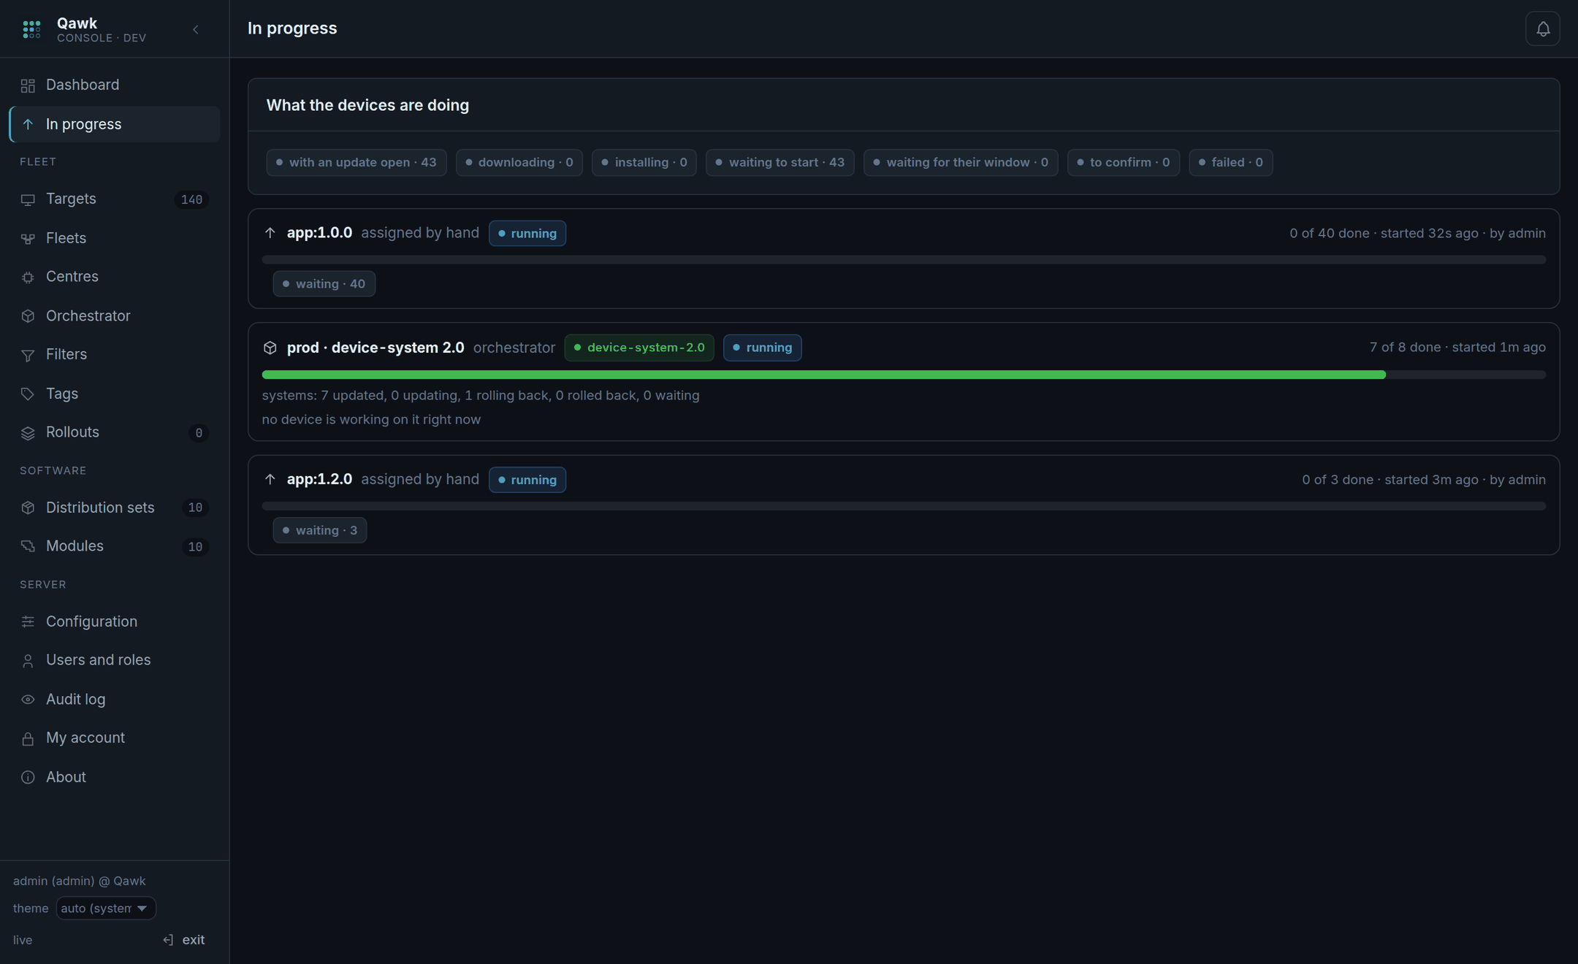
Task: Click the Filters funnel icon
Action: pos(28,355)
